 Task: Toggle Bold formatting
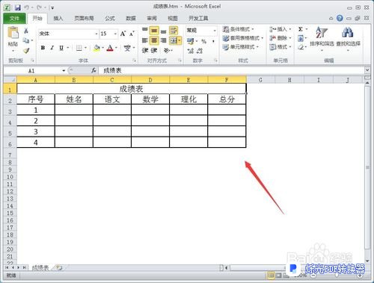(x=43, y=48)
